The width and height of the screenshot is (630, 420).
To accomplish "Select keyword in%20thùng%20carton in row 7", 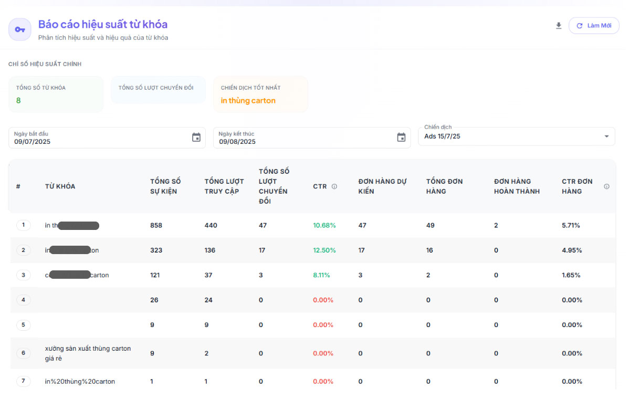I will pyautogui.click(x=79, y=381).
